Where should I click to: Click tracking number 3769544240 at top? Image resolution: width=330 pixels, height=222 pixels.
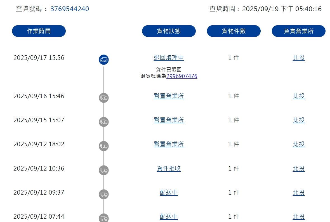click(70, 9)
